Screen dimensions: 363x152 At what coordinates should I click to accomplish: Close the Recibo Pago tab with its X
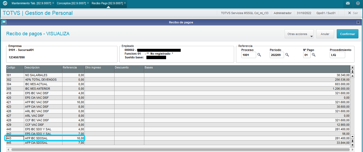(x=125, y=3)
